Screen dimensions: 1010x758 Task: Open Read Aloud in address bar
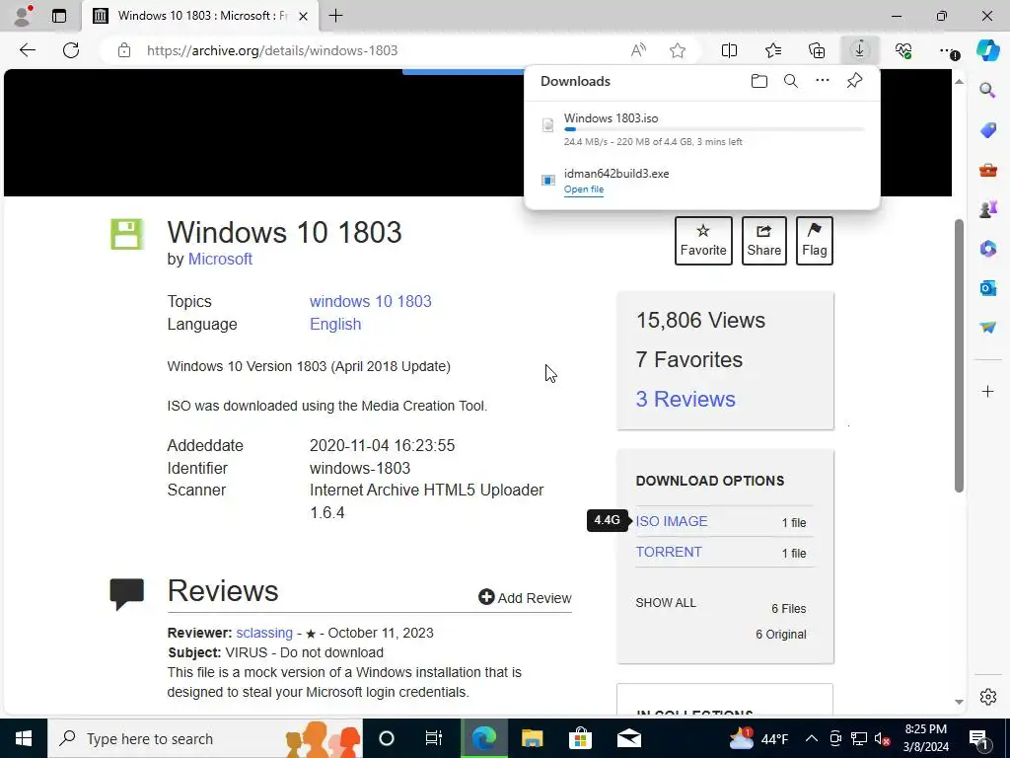pos(638,50)
